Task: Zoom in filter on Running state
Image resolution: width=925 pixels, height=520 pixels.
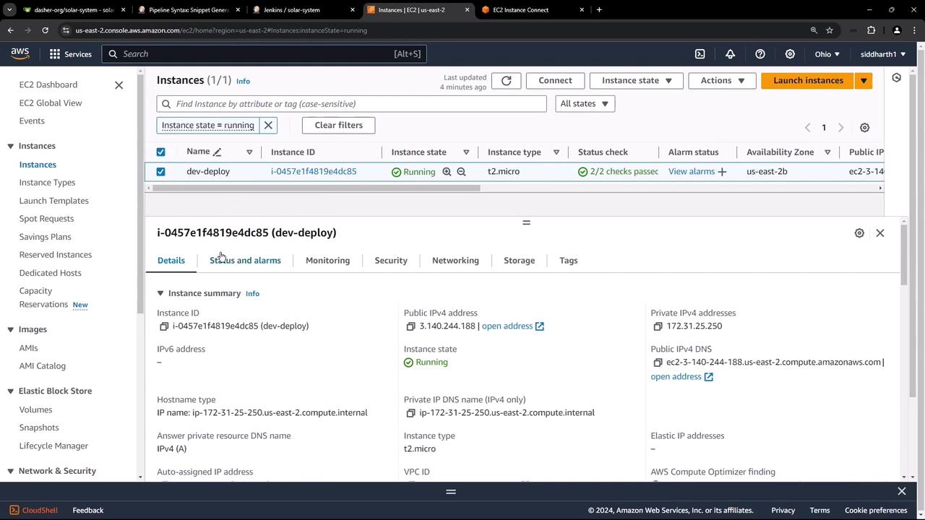Action: click(x=447, y=172)
